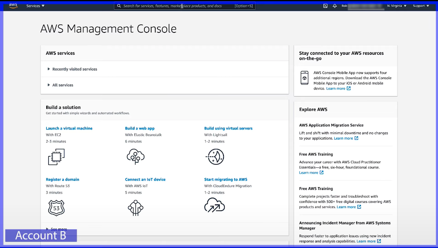Open the Support menu
The height and width of the screenshot is (248, 438).
coord(421,6)
